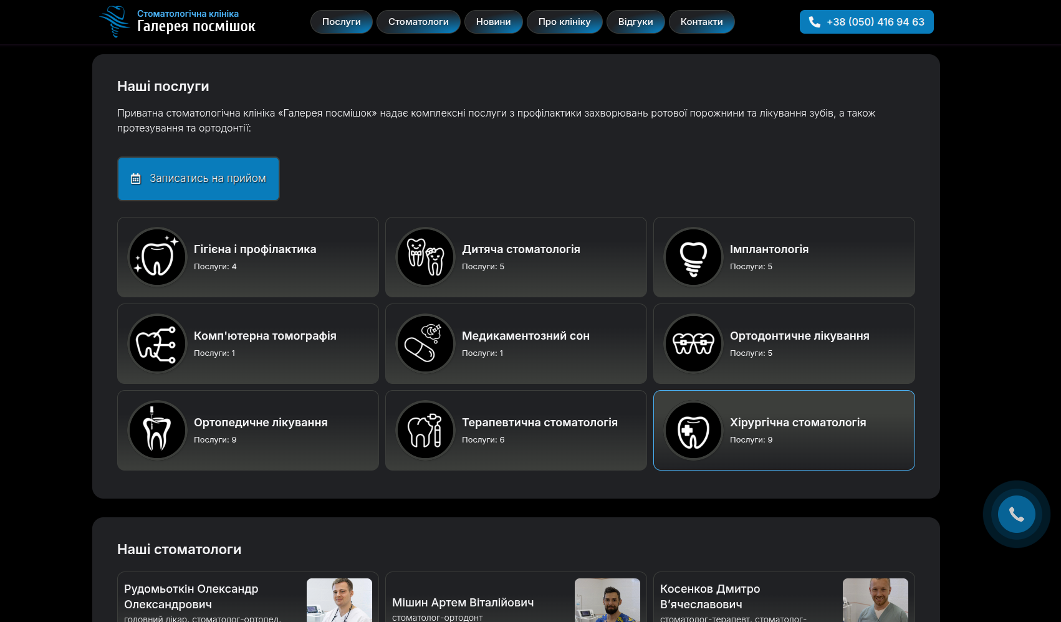1061x622 pixels.
Task: Open Рудомьоткін Олександр Олександрович doctor profile
Action: 191,596
